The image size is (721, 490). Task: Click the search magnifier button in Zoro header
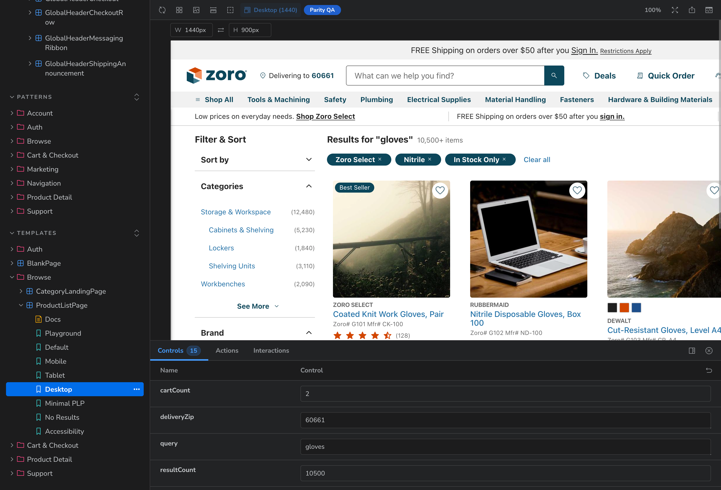(554, 75)
